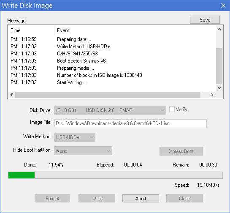Screen dimensions: 230x213
Task: Expand the Hide Boot Partition dropdown
Action: 83,151
